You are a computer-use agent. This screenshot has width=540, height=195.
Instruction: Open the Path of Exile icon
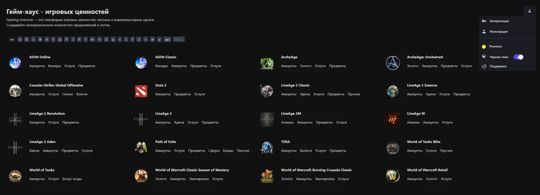click(141, 148)
